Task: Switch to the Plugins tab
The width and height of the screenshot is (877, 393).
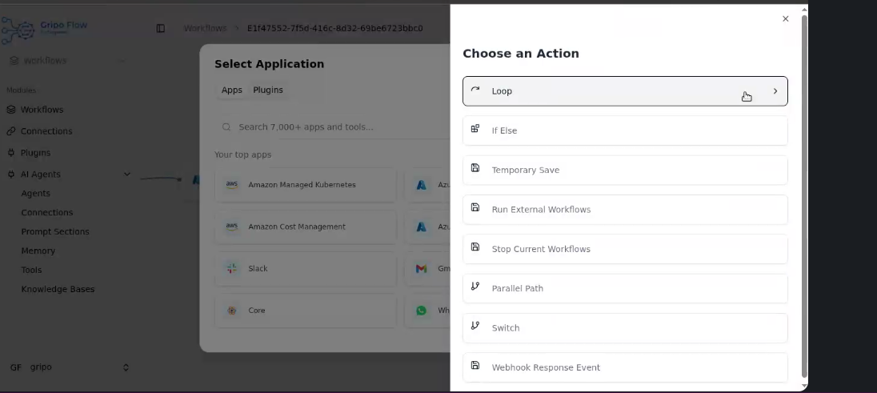Action: click(268, 90)
